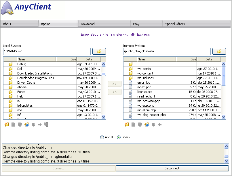Create a new folder on remote system
Viewport: 232px width, 176px height.
[127, 125]
